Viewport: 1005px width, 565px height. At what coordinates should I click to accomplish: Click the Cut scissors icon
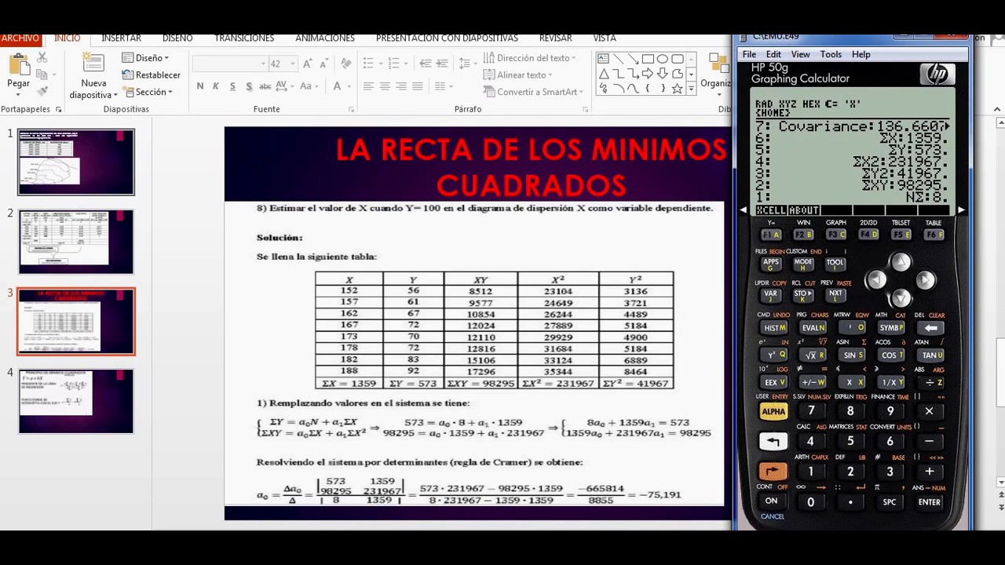pos(42,57)
